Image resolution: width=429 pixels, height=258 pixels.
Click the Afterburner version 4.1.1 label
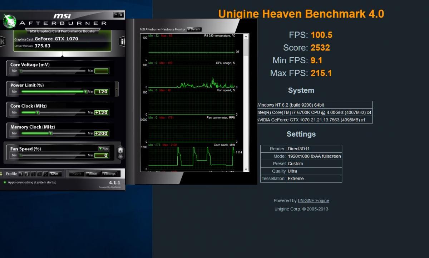(x=115, y=182)
